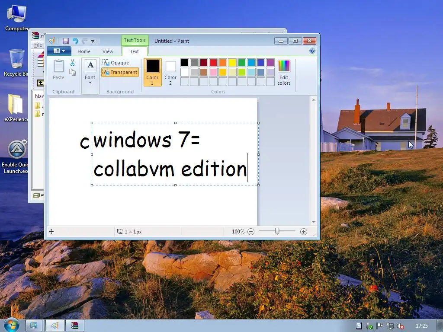Image resolution: width=443 pixels, height=332 pixels.
Task: Click the Paint taskbar button
Action: tap(55, 326)
